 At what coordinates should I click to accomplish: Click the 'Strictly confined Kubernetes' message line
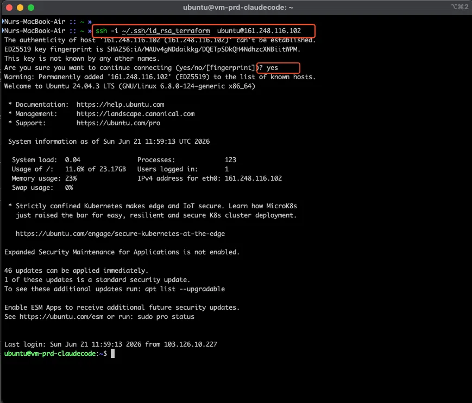[x=152, y=206]
